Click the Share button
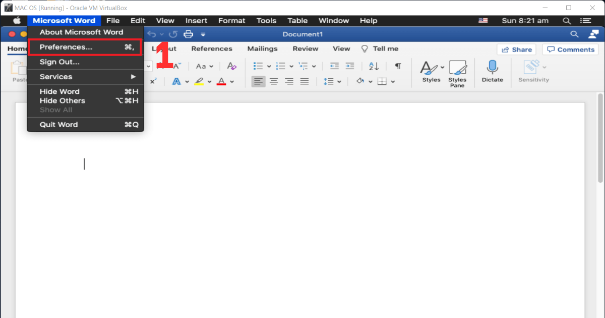 (516, 49)
